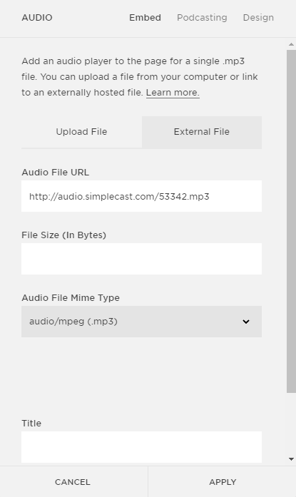Click the Title text field
The height and width of the screenshot is (497, 296).
click(x=141, y=447)
